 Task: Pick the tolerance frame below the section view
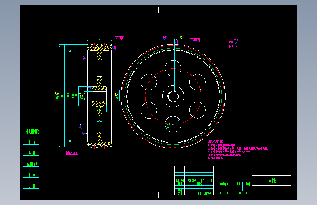[72, 153]
